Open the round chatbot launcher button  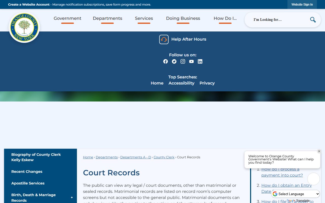(314, 179)
